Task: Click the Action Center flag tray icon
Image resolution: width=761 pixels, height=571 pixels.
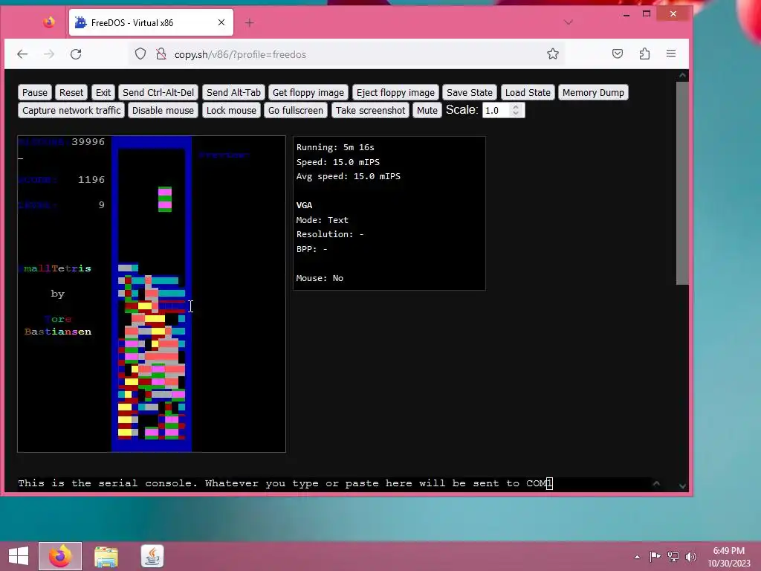Action: [655, 556]
